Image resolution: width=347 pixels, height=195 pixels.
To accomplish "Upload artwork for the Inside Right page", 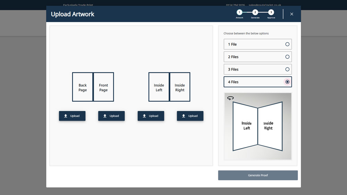I will [x=190, y=116].
